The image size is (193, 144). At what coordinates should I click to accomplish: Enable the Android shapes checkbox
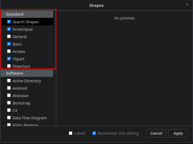(x=9, y=88)
